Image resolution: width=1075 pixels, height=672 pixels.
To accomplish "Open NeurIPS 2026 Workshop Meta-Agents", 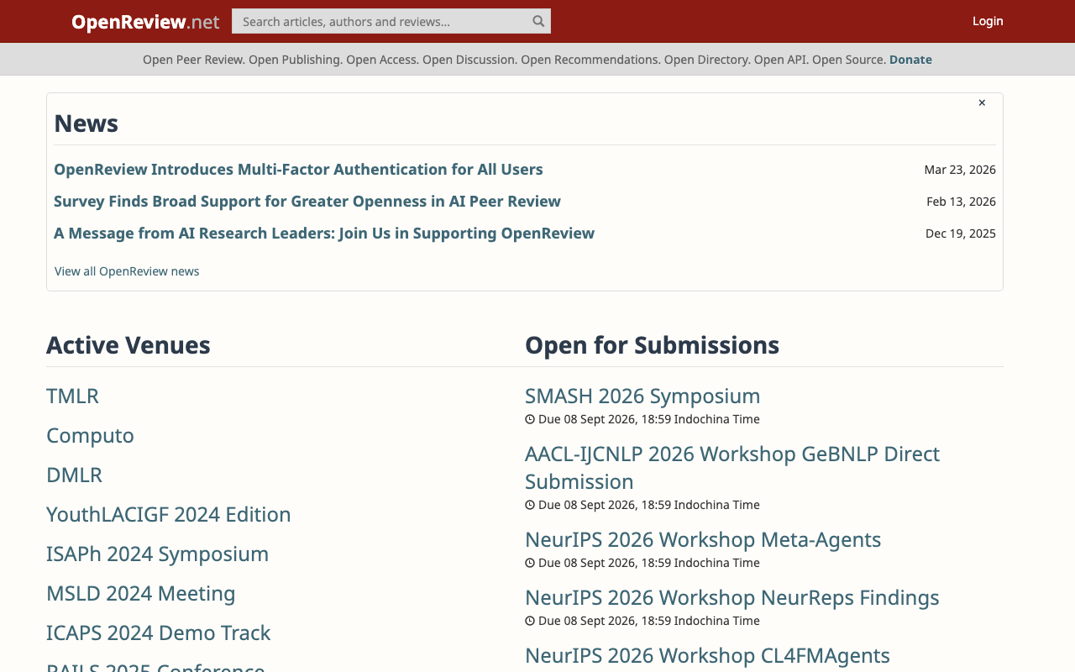I will point(703,539).
